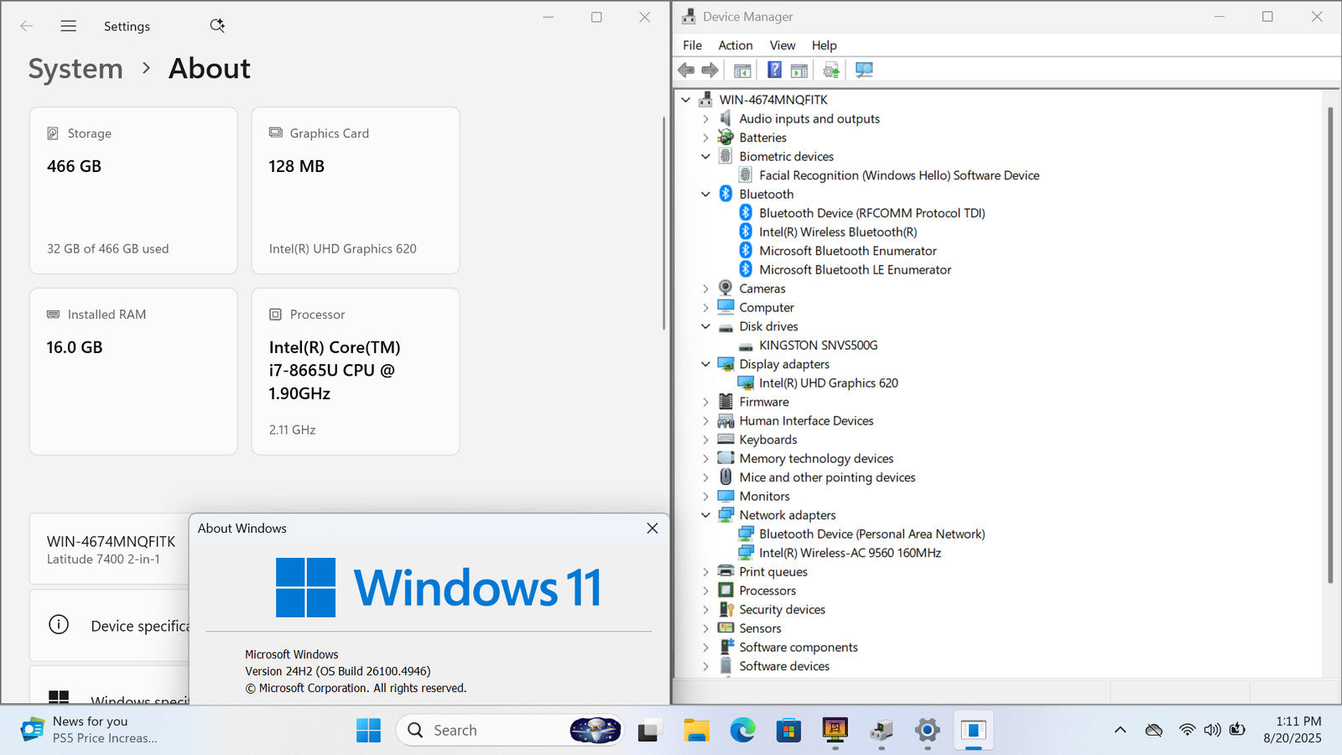The height and width of the screenshot is (755, 1342).
Task: Open the File menu in Device Manager
Action: tap(692, 45)
